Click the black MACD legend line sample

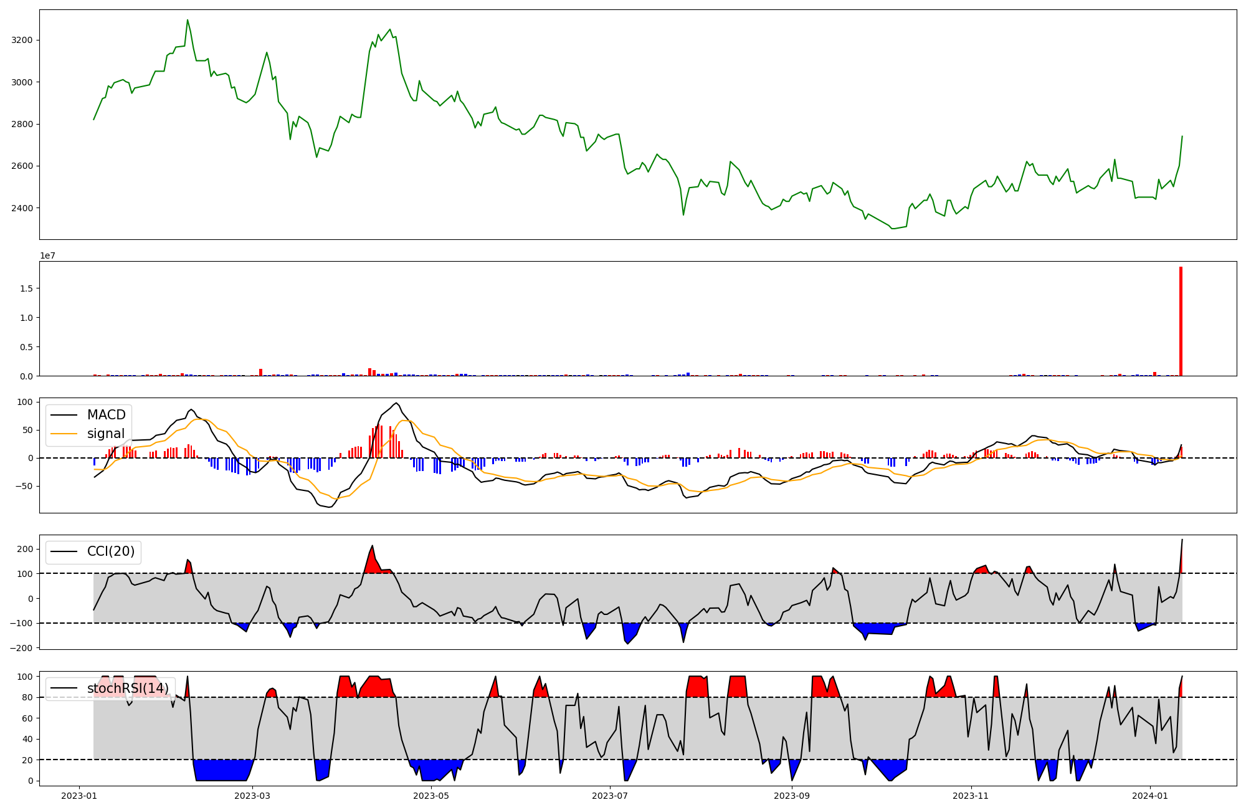64,415
